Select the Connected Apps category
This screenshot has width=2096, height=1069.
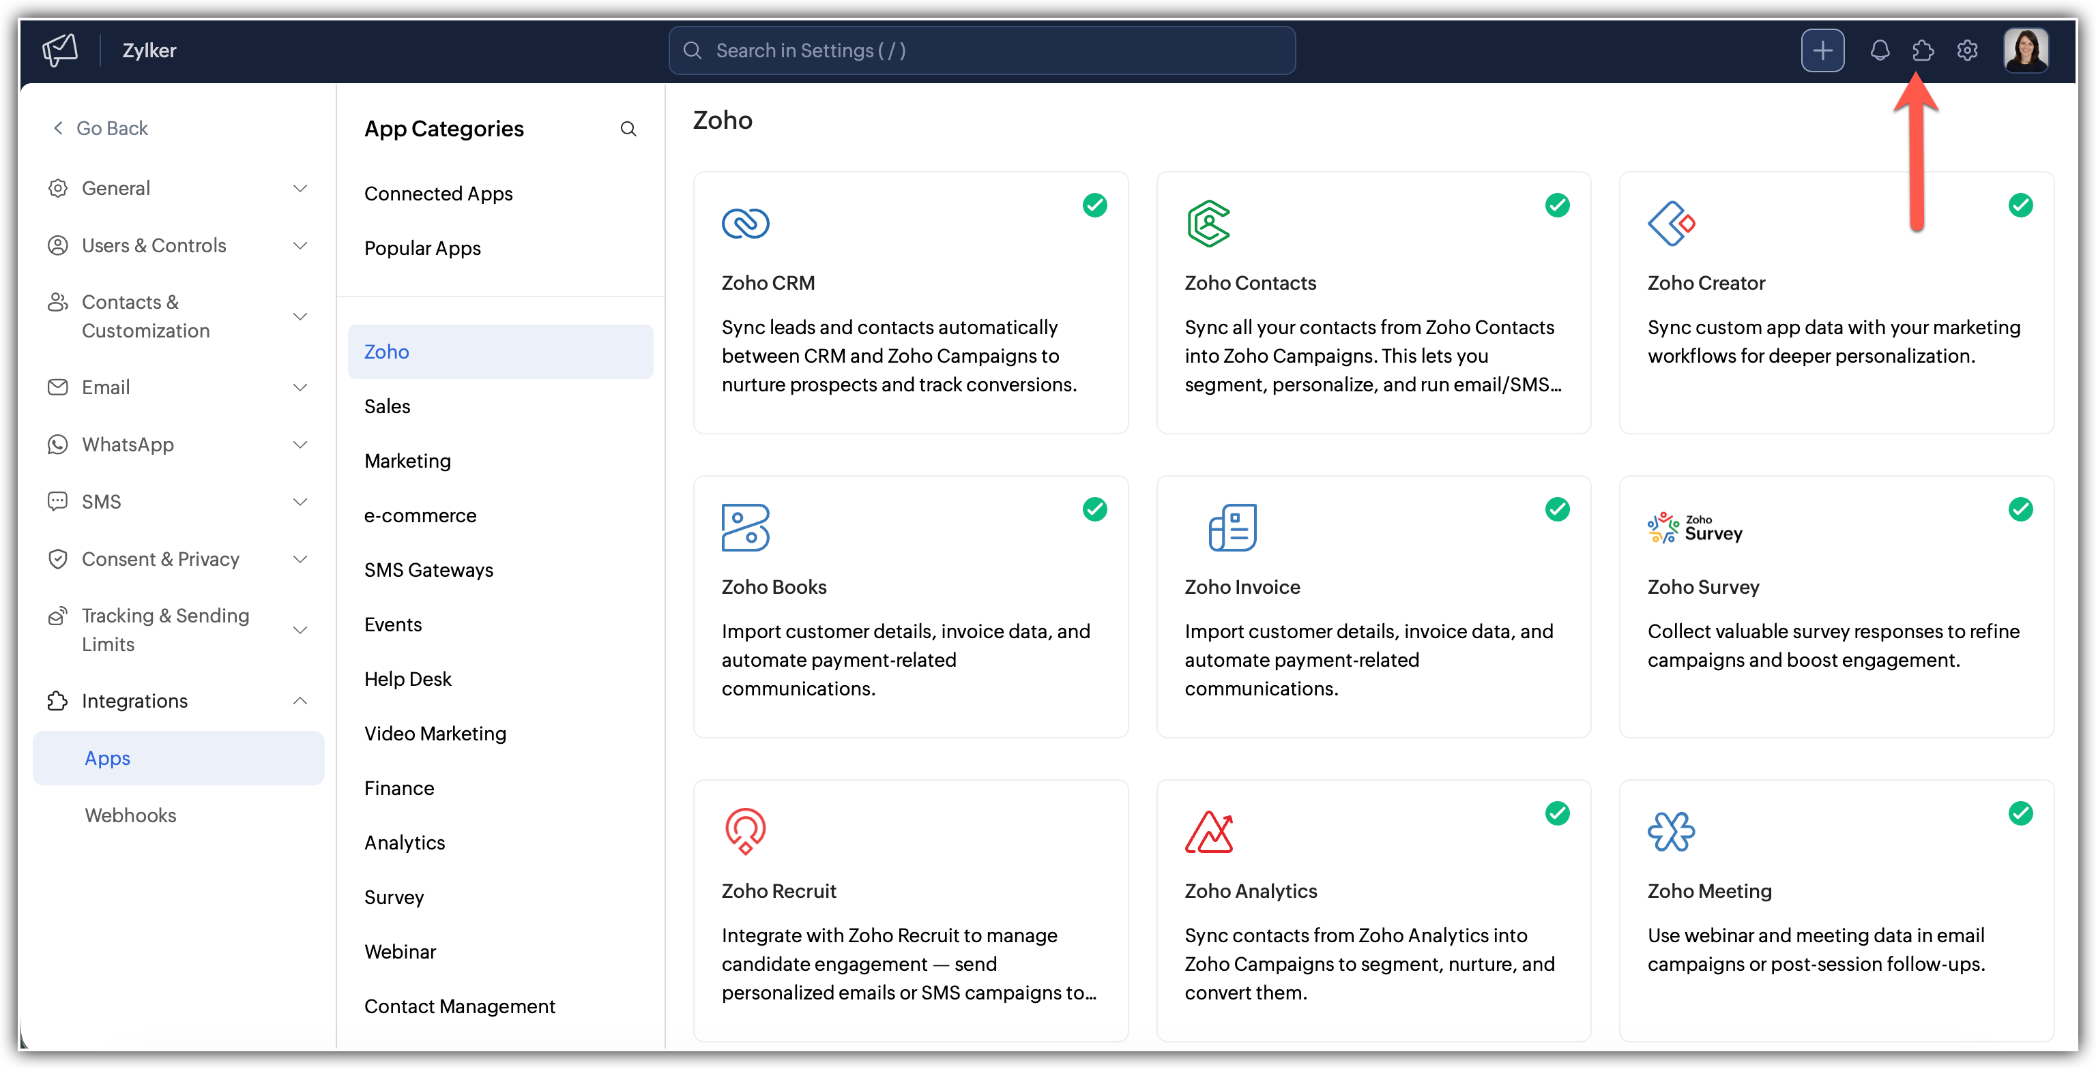click(x=439, y=194)
